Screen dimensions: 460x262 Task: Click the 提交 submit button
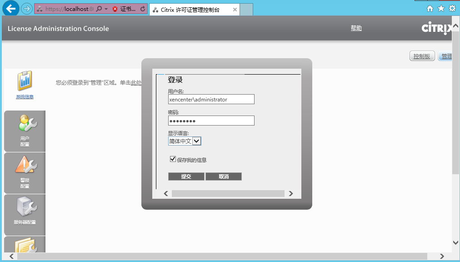point(186,176)
